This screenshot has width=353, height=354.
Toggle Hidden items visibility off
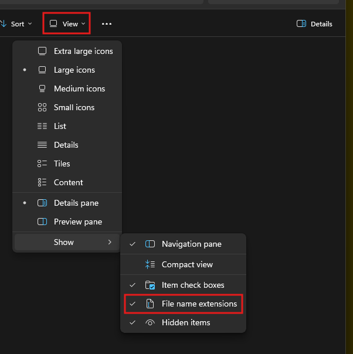click(185, 322)
